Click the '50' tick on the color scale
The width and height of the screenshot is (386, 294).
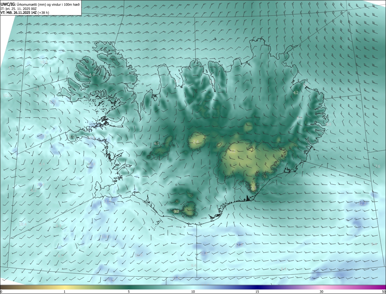384,292
